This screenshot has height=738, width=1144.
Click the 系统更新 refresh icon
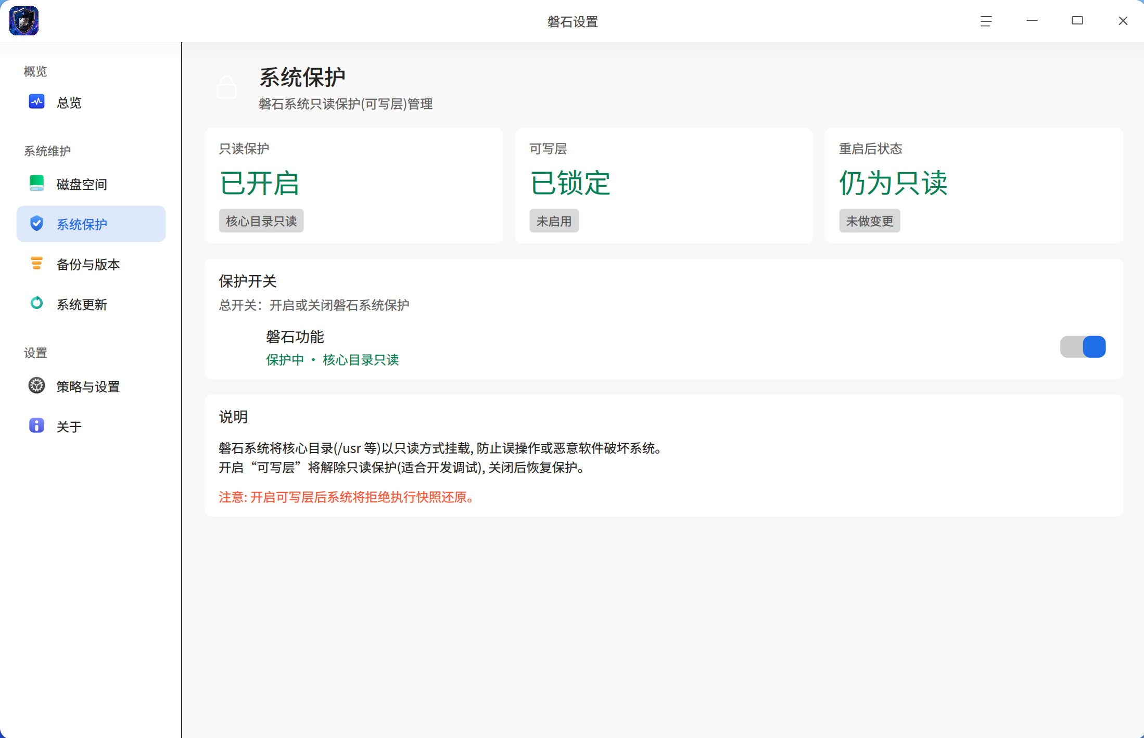pos(36,303)
